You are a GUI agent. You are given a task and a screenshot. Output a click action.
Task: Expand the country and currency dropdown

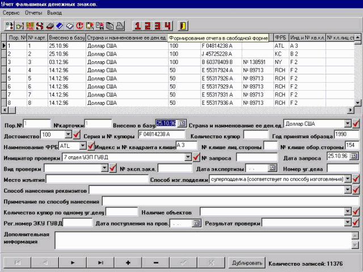(x=348, y=124)
